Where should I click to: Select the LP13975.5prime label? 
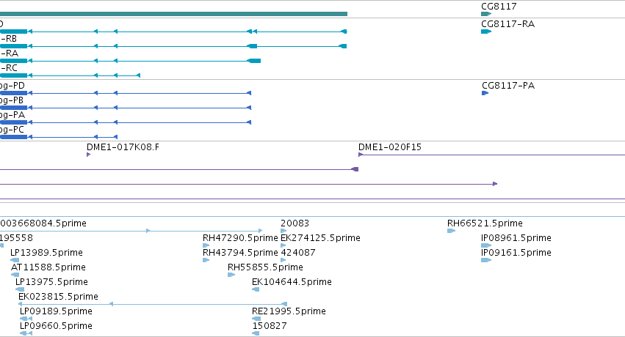(51, 282)
